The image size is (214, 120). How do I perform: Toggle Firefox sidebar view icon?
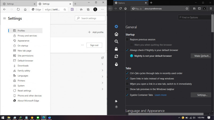(199, 9)
